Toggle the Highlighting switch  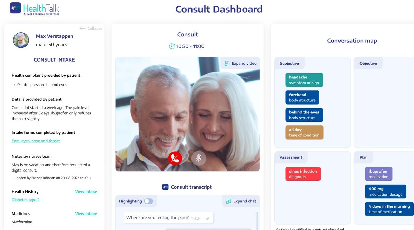(x=148, y=201)
